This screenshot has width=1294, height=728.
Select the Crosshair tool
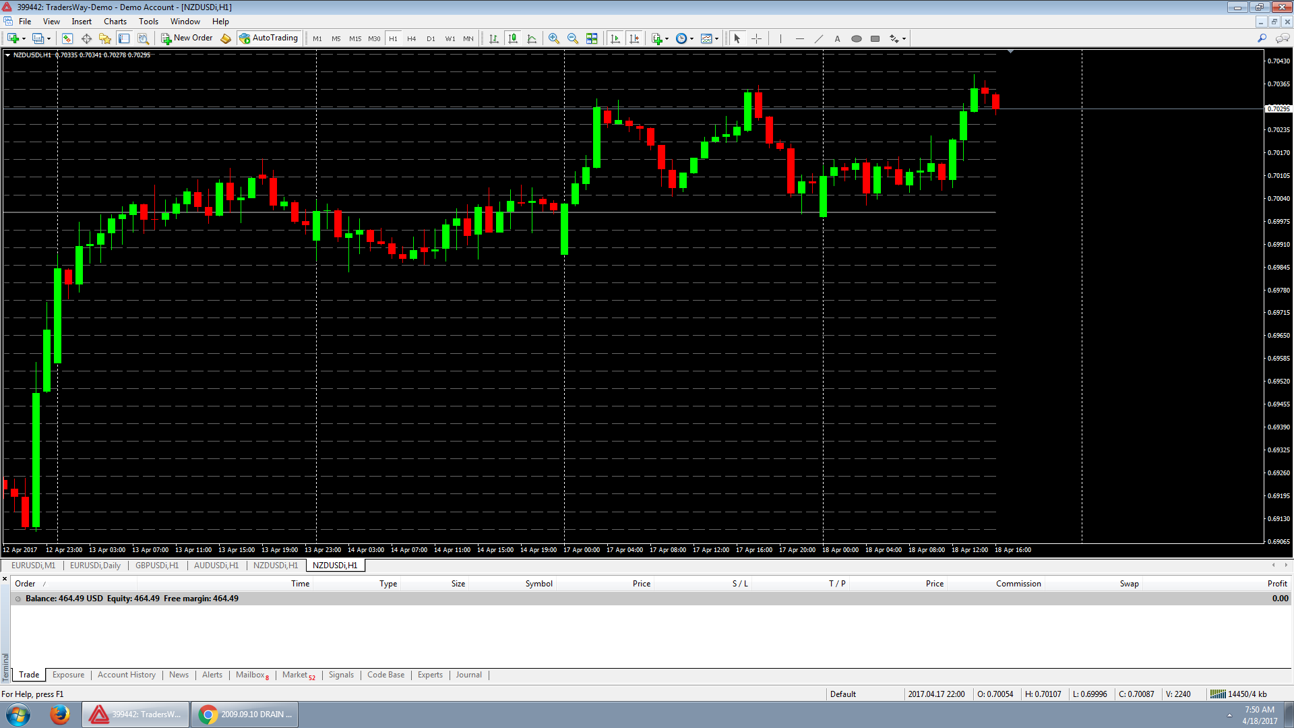(756, 38)
